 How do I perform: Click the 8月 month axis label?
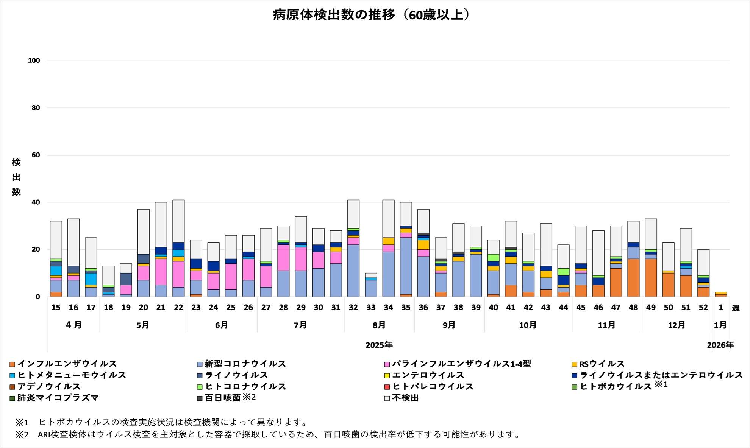pyautogui.click(x=379, y=325)
